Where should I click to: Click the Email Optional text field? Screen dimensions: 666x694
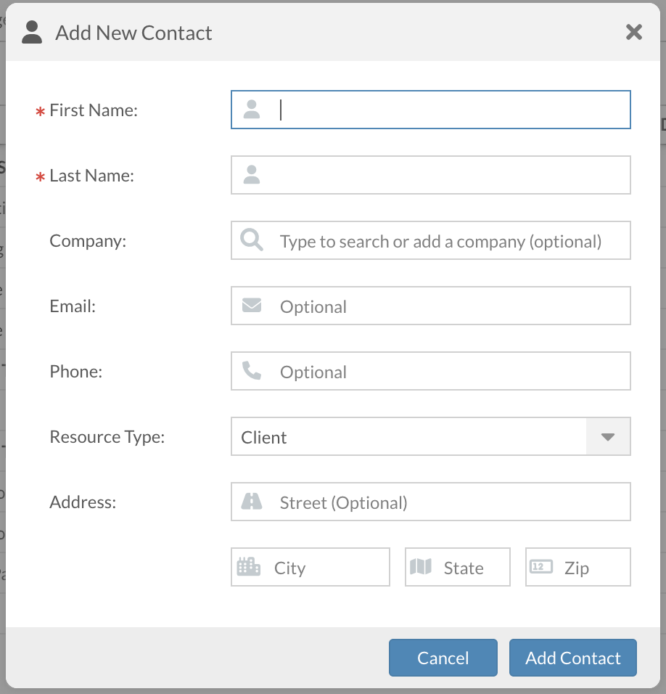point(450,306)
